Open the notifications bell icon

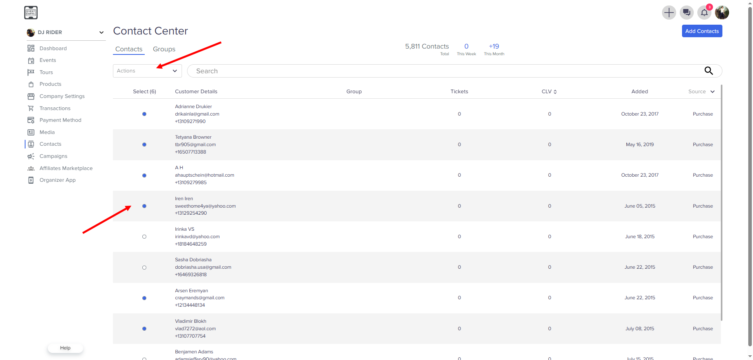(x=704, y=13)
